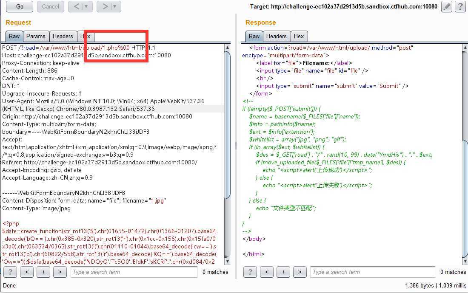
Task: Click the response pane vertical scrollbar thumb
Action: [465, 198]
